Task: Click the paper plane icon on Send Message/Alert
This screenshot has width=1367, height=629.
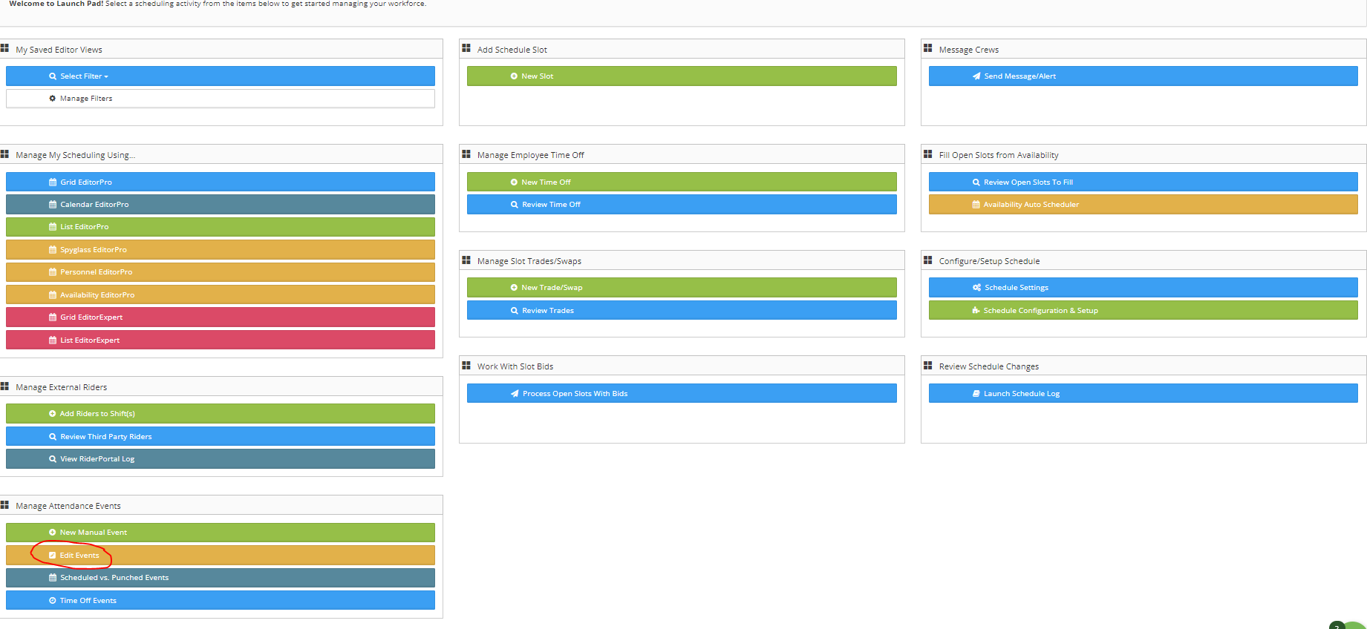Action: pos(976,76)
